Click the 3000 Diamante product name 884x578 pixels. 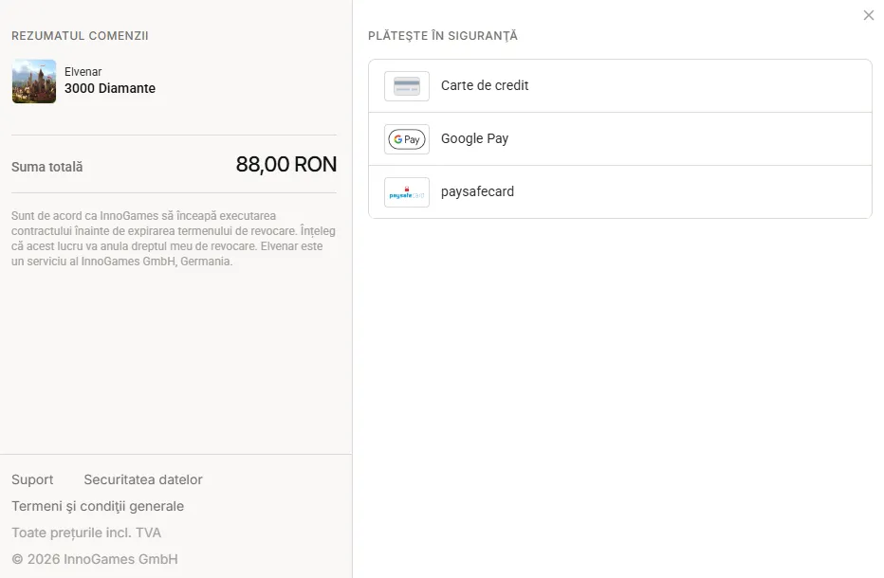click(x=110, y=88)
